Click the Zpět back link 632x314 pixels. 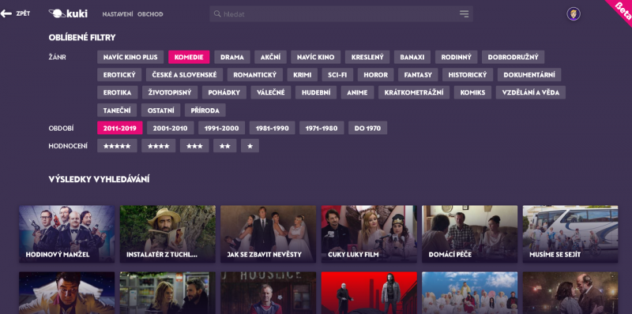(x=23, y=13)
